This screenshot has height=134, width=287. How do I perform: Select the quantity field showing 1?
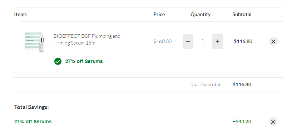pos(203,41)
